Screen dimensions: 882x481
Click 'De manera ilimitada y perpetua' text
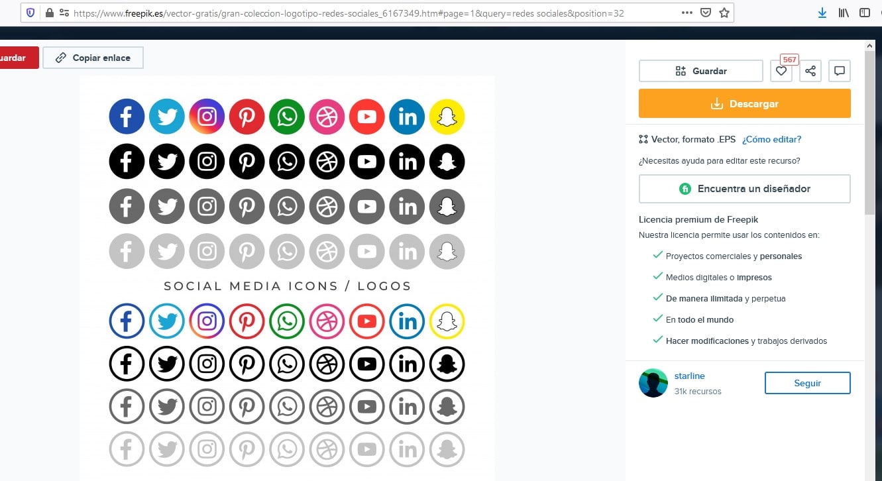(x=725, y=299)
